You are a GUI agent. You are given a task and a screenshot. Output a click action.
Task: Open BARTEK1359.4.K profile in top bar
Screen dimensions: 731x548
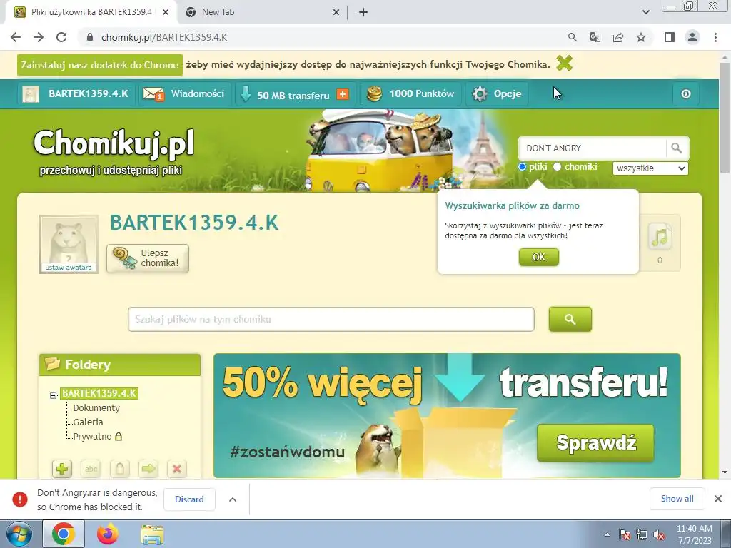(76, 93)
